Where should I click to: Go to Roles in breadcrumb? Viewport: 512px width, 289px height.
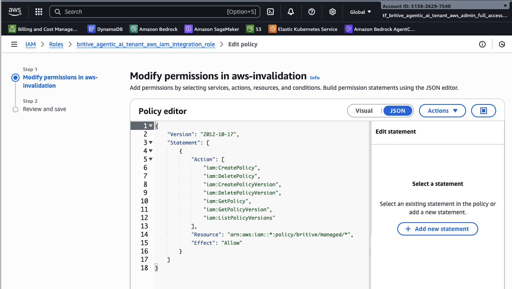point(56,44)
